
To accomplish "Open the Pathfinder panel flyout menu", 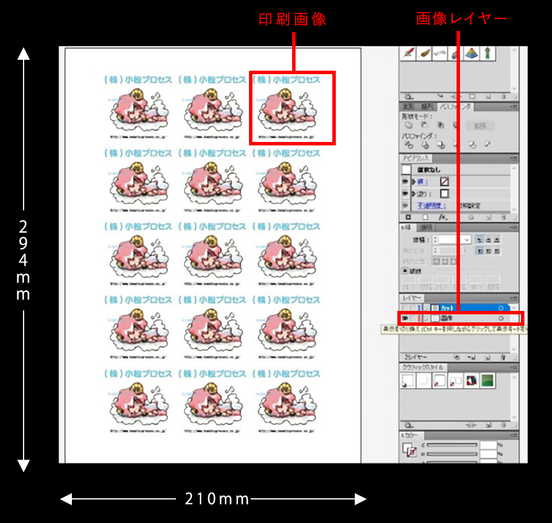I will (x=513, y=107).
